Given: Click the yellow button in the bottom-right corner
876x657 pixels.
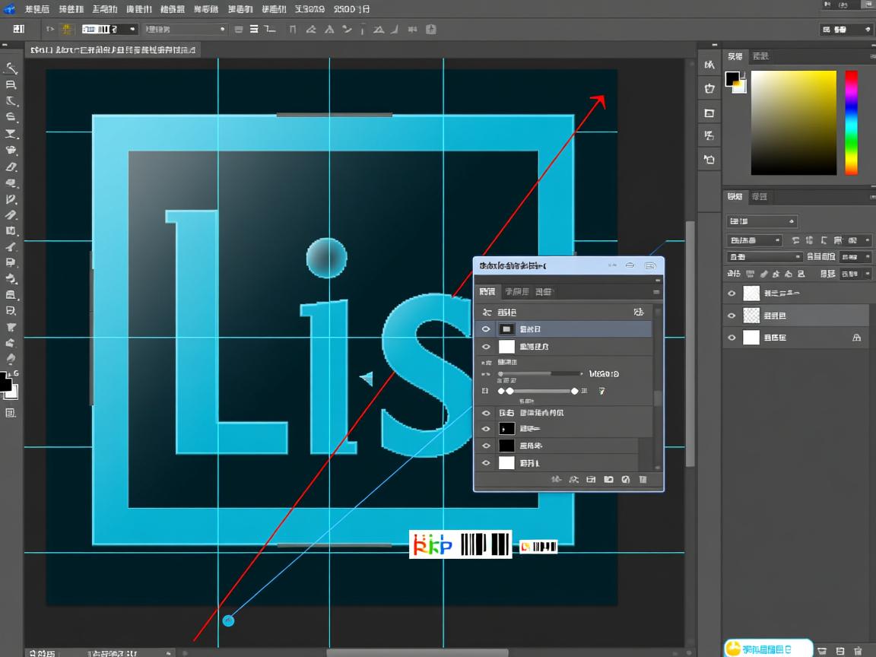Looking at the screenshot, I should pos(767,649).
